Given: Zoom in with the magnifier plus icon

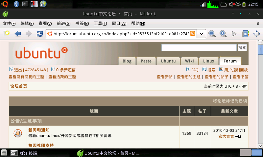Looking at the screenshot, I should click(223, 34).
